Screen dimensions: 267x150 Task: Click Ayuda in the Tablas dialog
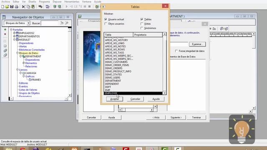[x=156, y=99]
